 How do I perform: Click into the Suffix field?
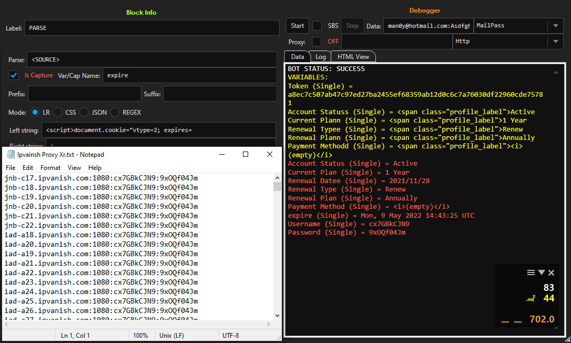coord(220,94)
